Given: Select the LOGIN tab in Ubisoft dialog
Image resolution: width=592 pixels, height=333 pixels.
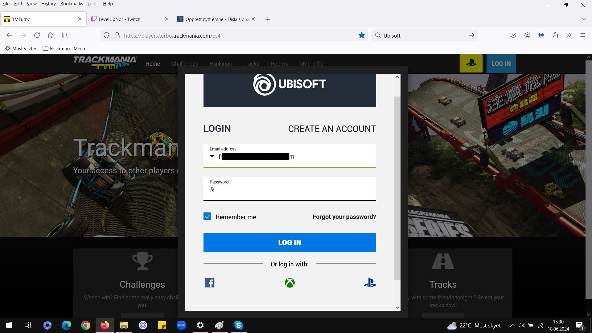Looking at the screenshot, I should (x=217, y=129).
